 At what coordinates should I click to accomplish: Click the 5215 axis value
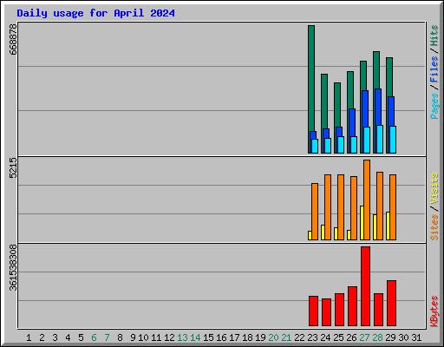tap(13, 167)
